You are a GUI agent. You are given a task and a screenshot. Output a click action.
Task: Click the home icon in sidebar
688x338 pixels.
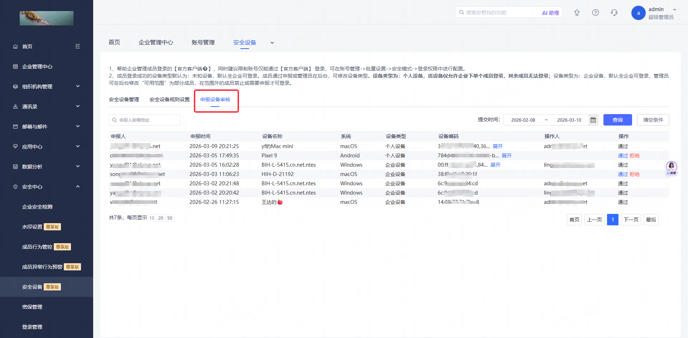click(15, 46)
